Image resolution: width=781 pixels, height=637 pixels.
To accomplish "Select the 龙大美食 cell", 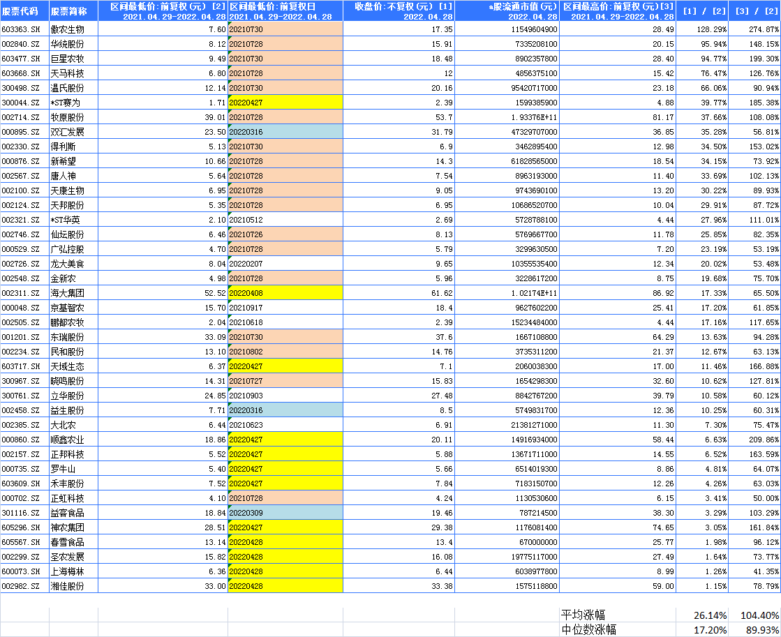I will pos(74,264).
